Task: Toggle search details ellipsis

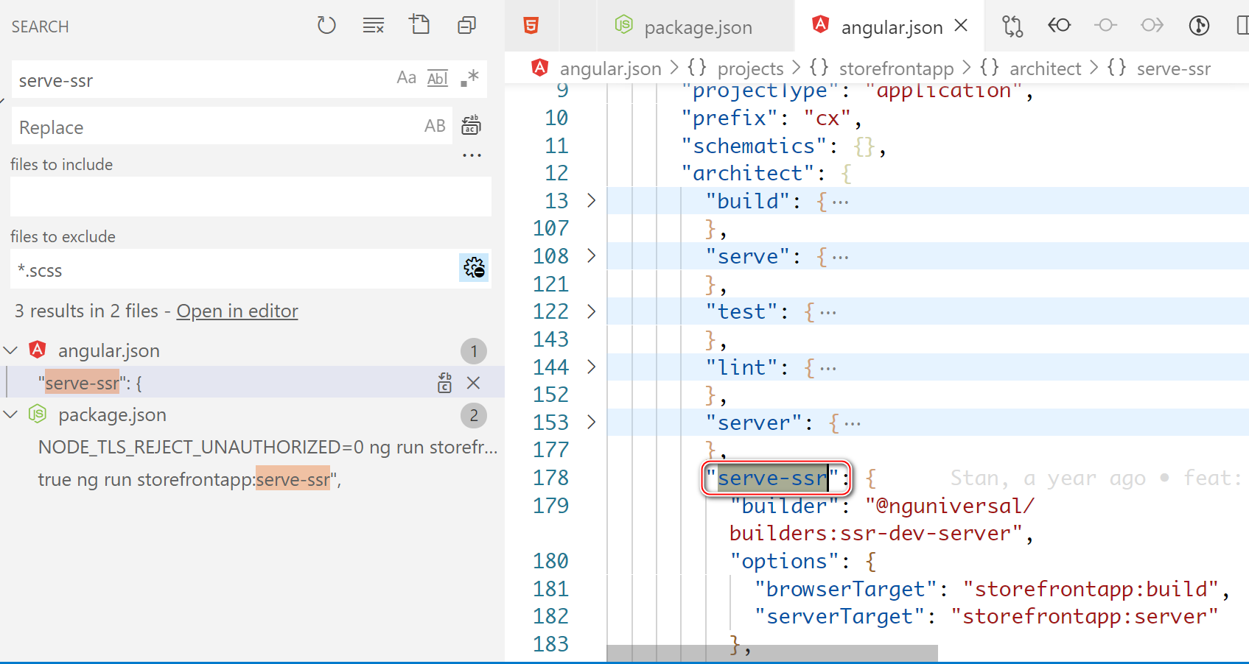Action: point(472,155)
